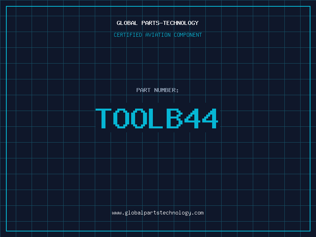Click the letter L in TOOLB44
This screenshot has width=316, height=237.
click(156, 118)
